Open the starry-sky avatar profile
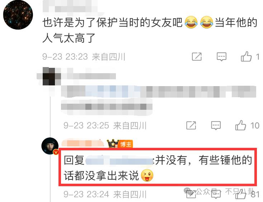The width and height of the screenshot is (263, 202). [18, 15]
